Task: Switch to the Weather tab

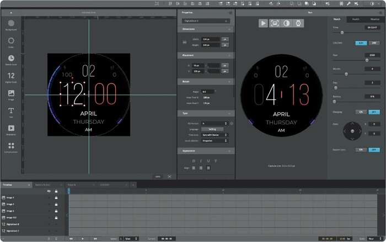Action: pos(374,19)
